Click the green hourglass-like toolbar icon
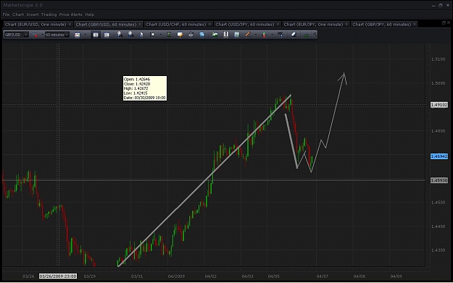453x283 pixels. pyautogui.click(x=169, y=35)
